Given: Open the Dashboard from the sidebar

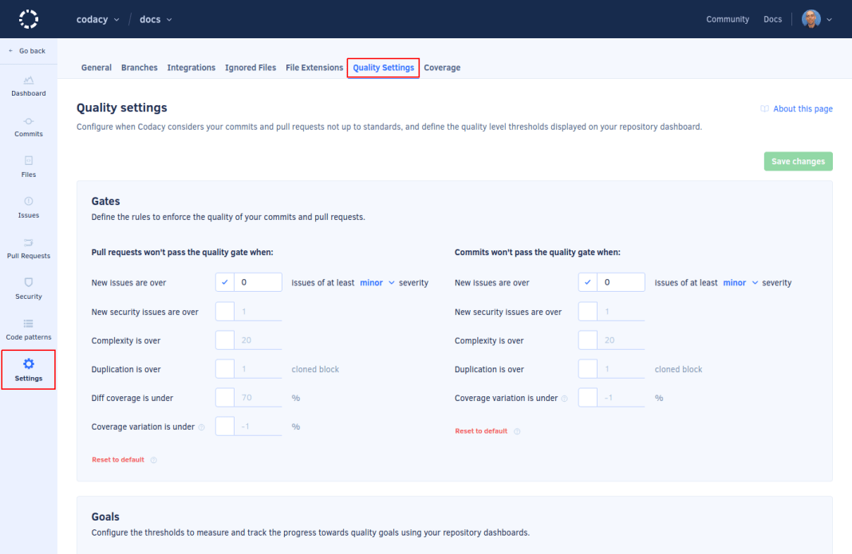Looking at the screenshot, I should pos(28,86).
